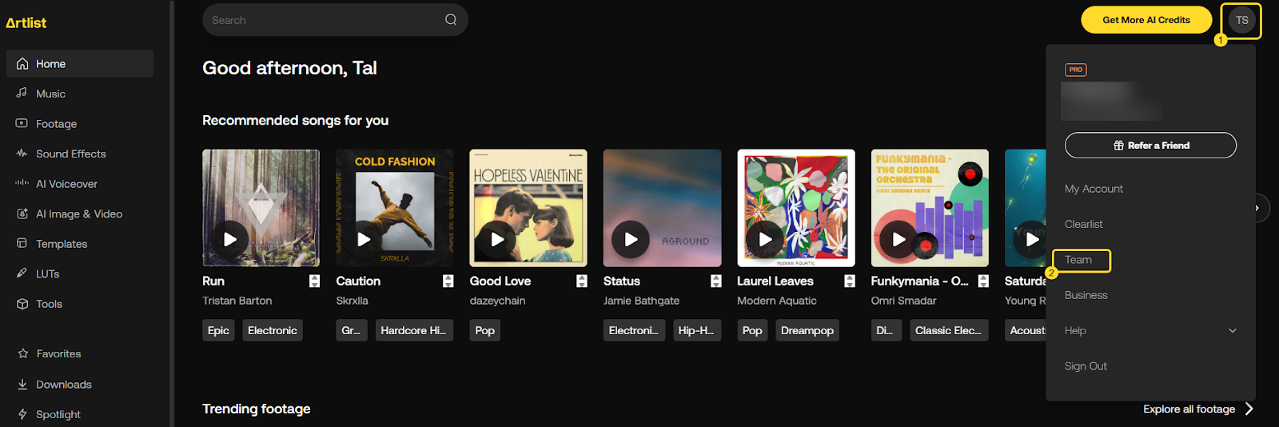1279x427 pixels.
Task: Open the TS profile avatar menu
Action: coord(1241,21)
